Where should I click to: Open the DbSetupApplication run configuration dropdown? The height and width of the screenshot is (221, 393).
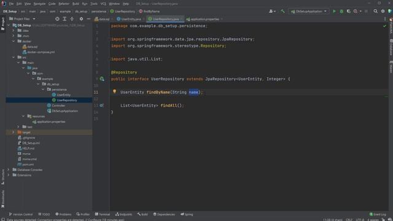[309, 11]
